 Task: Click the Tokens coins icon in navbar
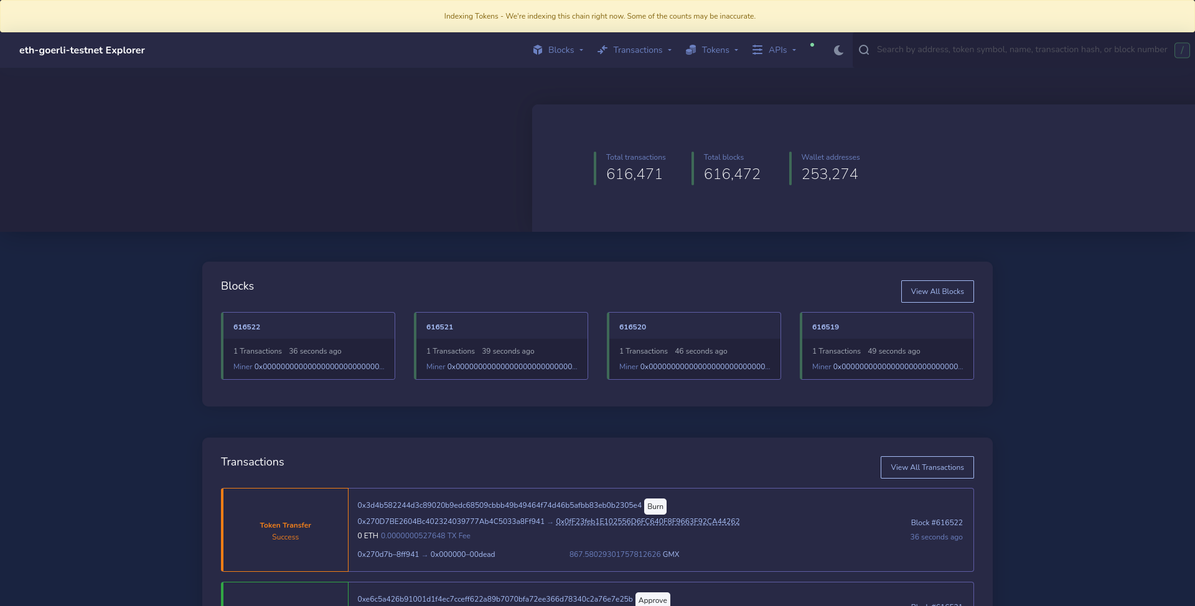[691, 50]
